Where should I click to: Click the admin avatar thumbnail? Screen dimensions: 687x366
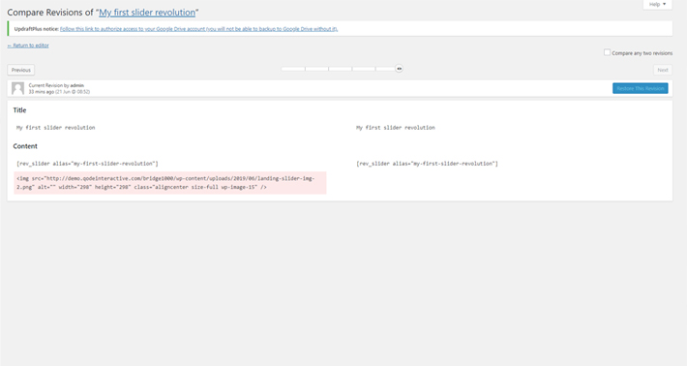(x=18, y=88)
